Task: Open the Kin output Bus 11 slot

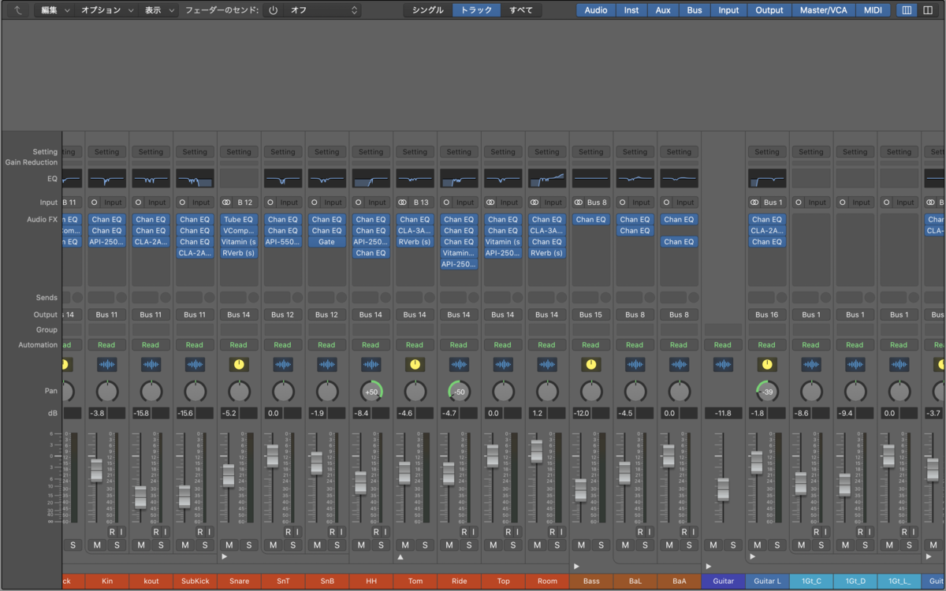Action: [106, 314]
